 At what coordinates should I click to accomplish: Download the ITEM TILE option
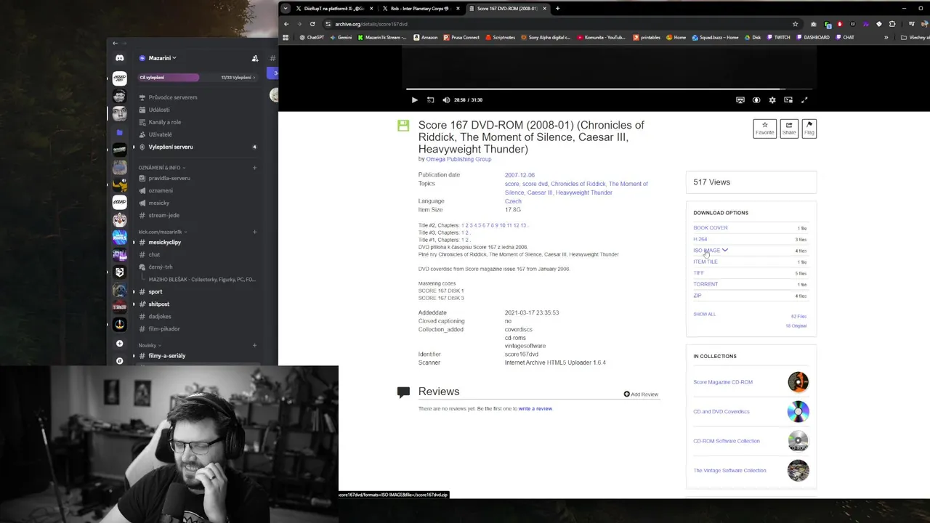705,261
